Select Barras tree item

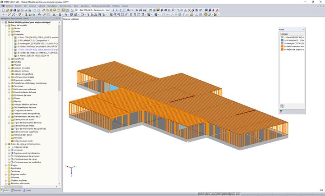[17, 99]
